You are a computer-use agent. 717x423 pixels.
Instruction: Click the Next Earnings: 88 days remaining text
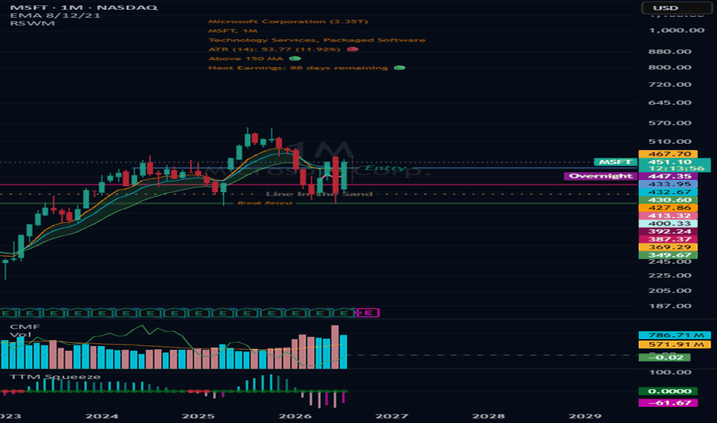pyautogui.click(x=298, y=68)
